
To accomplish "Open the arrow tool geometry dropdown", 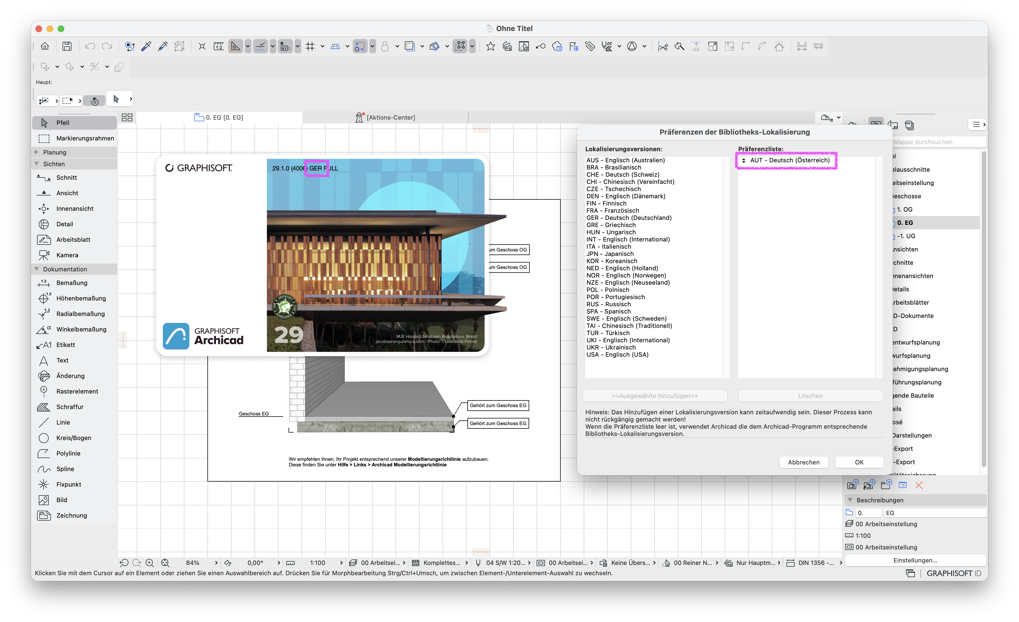I will coord(131,99).
